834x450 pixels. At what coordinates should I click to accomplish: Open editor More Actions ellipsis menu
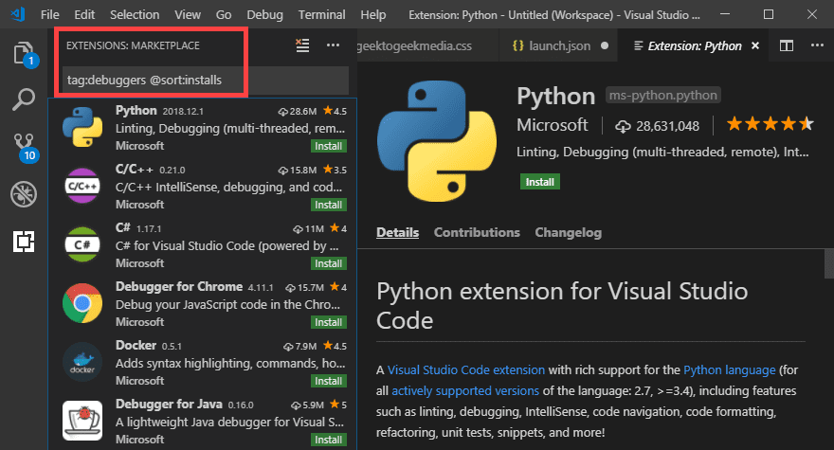816,45
